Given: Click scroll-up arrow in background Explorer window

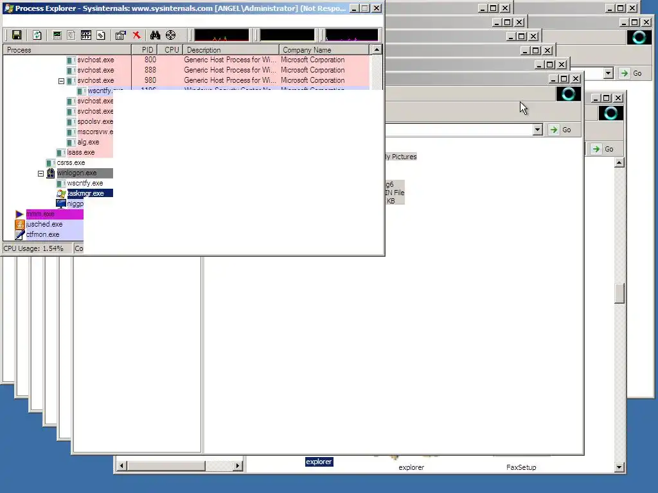Looking at the screenshot, I should click(619, 162).
